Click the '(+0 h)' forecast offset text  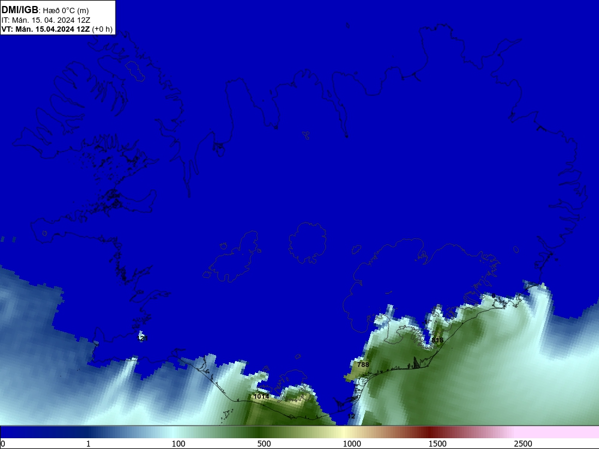(x=102, y=29)
